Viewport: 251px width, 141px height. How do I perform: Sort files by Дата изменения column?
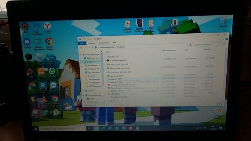click(x=169, y=51)
